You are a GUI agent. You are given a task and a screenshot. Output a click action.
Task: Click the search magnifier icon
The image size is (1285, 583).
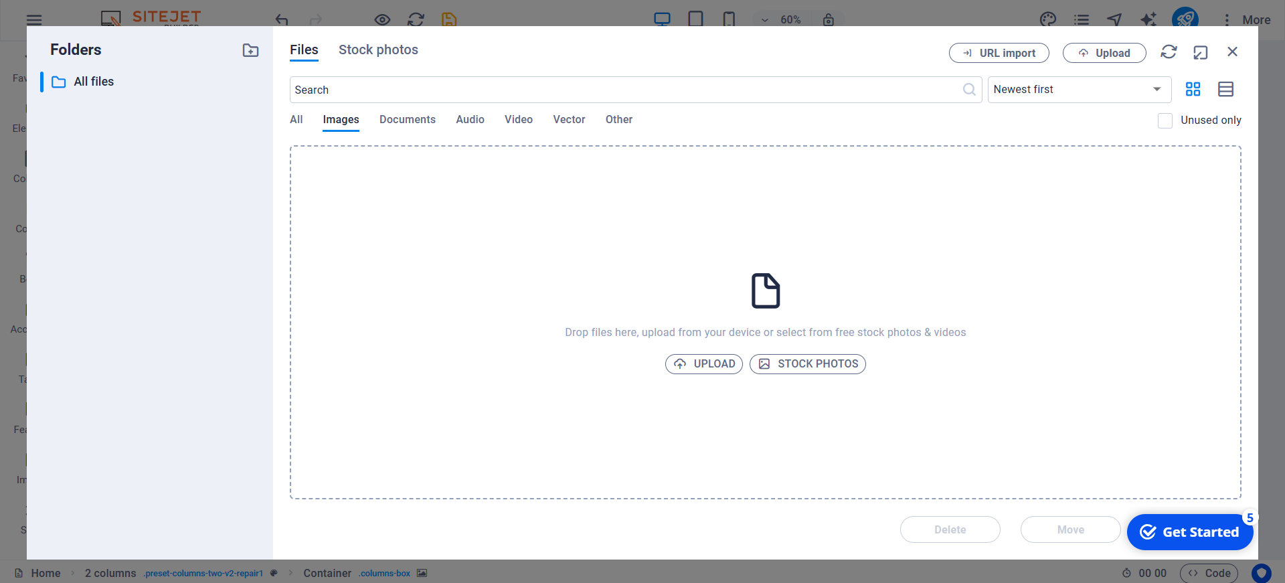click(x=968, y=90)
